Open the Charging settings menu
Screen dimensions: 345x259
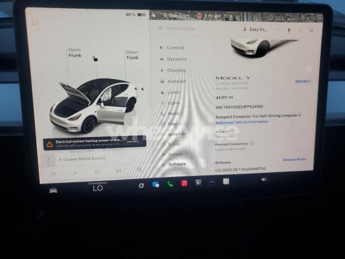pos(173,70)
